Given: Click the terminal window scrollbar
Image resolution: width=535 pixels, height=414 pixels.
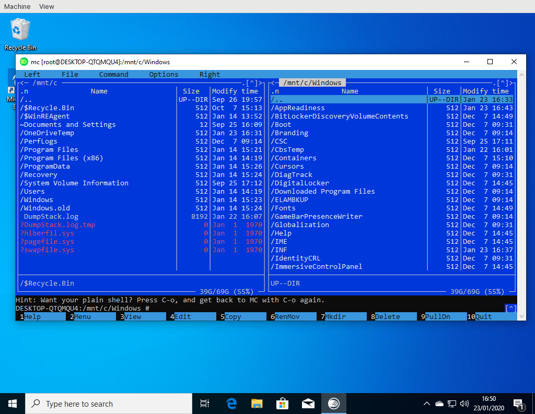Looking at the screenshot, I should pos(521,308).
